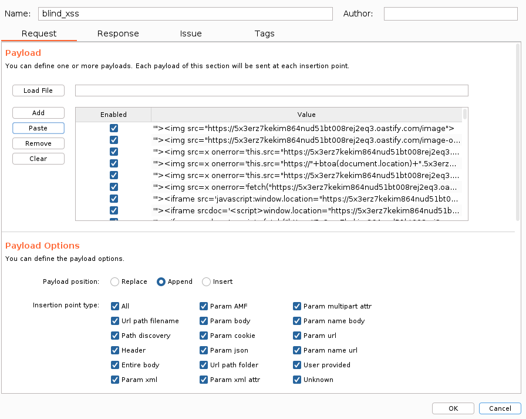Screen dimensions: 526x419
Task: Uncheck Enabled for the oastify.com/image"> payload
Action: coord(114,128)
